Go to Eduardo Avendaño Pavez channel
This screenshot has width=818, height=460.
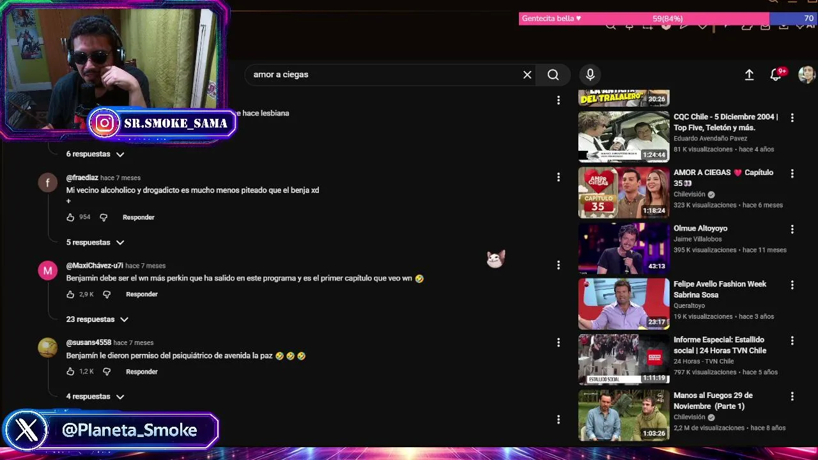pos(710,139)
